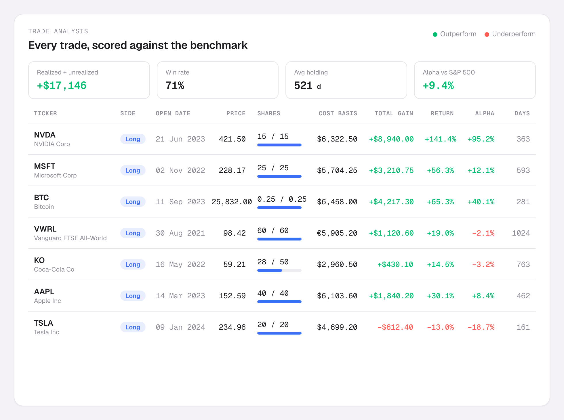This screenshot has width=564, height=420.
Task: Click the Long badge in BTC row
Action: coord(133,202)
